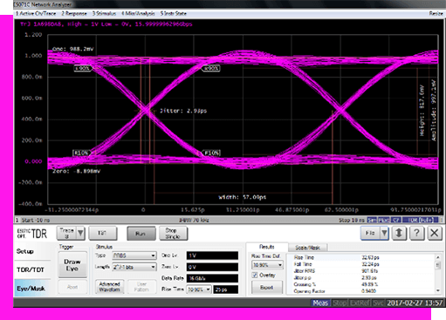Switch to the Scale/Mask tab
Viewport: 446px width, 320px height.
307,248
